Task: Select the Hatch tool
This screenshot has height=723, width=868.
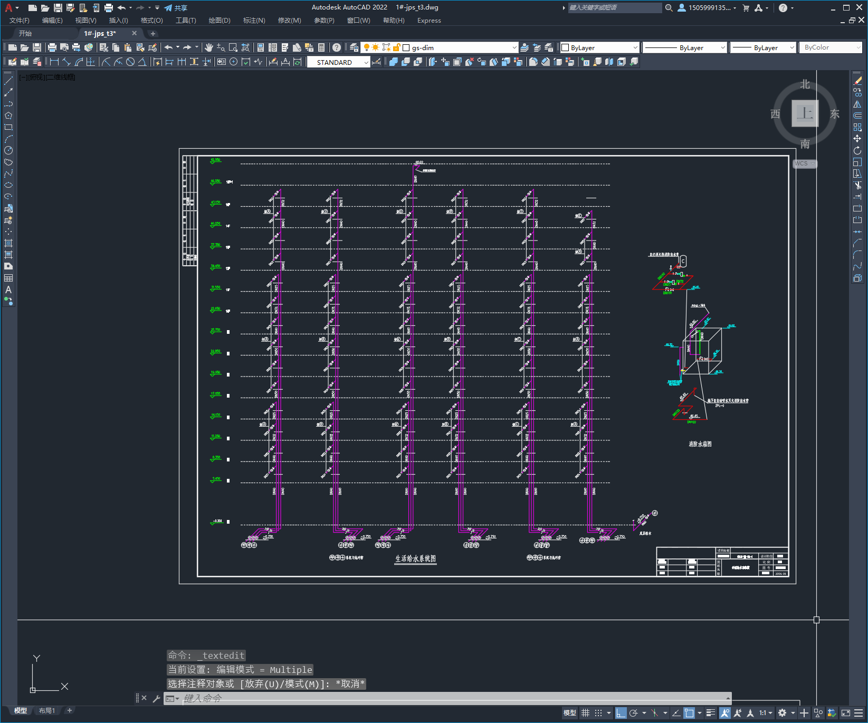Action: [x=8, y=243]
